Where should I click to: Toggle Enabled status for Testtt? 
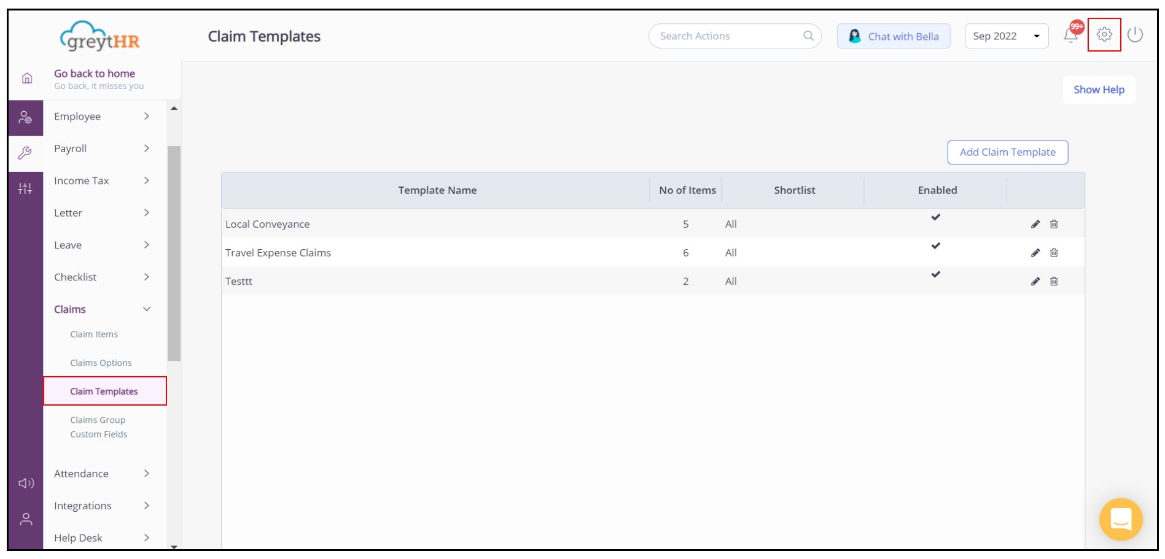936,274
